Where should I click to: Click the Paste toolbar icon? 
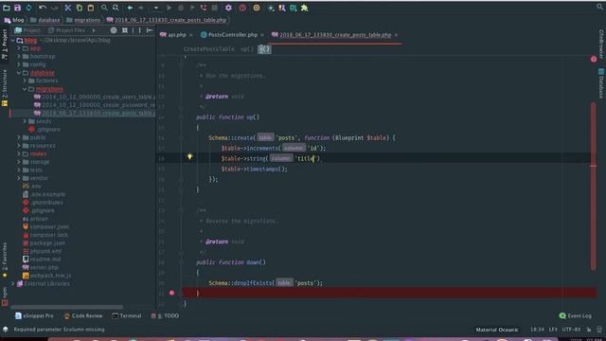91,8
